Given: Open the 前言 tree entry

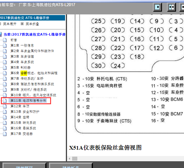Looking at the screenshot, I should (14, 40).
